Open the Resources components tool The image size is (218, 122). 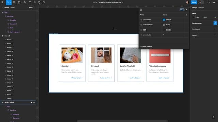click(x=35, y=2)
